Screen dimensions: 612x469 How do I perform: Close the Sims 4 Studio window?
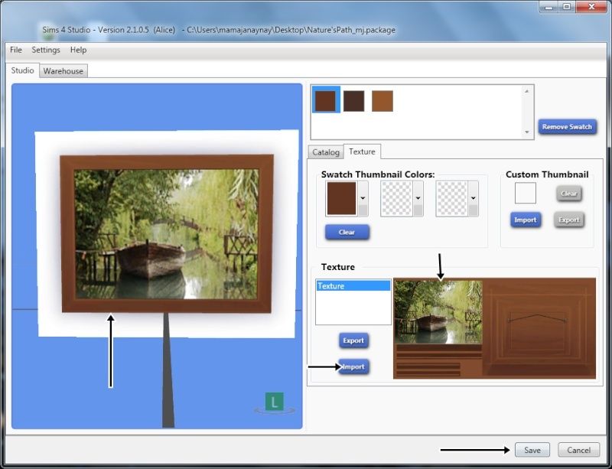pyautogui.click(x=591, y=7)
